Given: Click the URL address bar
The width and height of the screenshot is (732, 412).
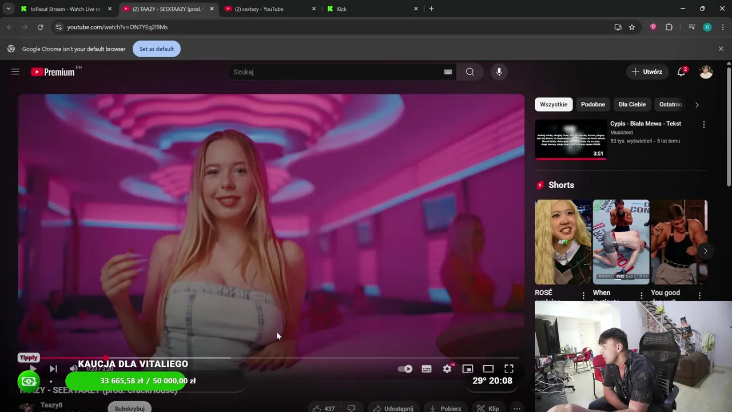Looking at the screenshot, I should [x=336, y=27].
